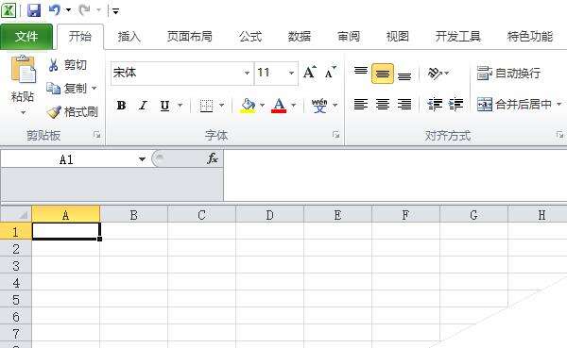Open the phonetic guide dropdown arrow
The image size is (567, 348).
[335, 106]
